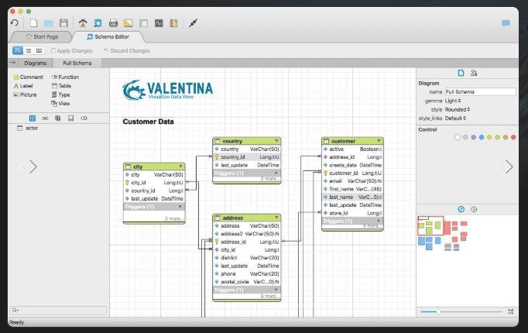Select the Schema Editor tab
The width and height of the screenshot is (528, 333).
point(108,36)
